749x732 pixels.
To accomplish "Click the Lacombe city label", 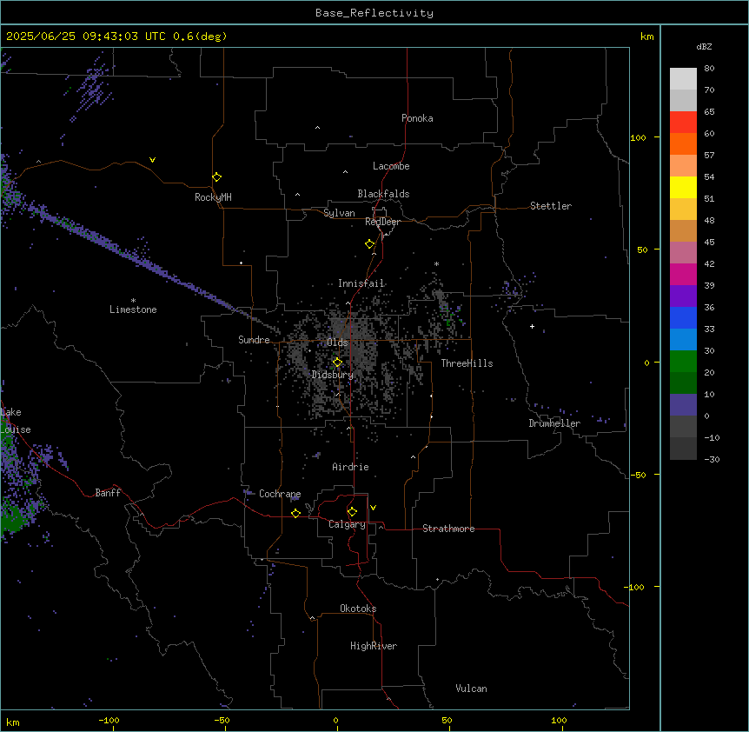I will tap(391, 166).
